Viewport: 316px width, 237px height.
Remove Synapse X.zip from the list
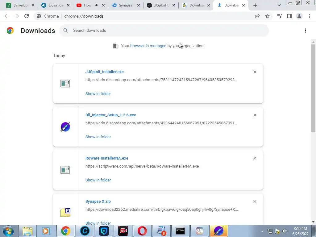[x=255, y=202]
